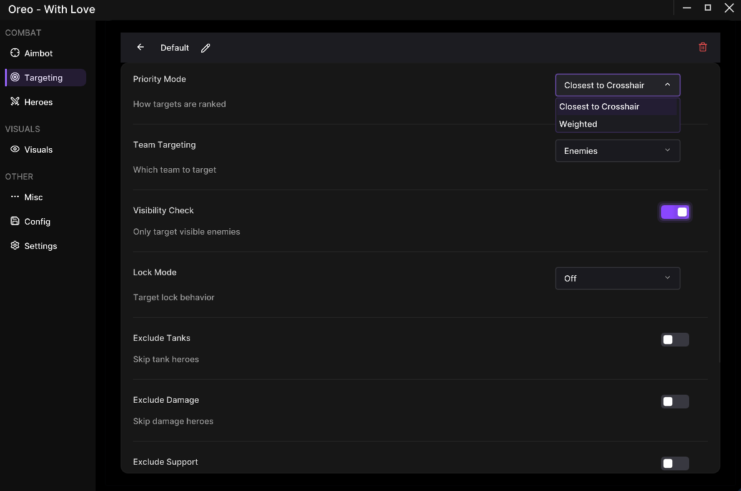Click the red trash delete icon
Image resolution: width=741 pixels, height=491 pixels.
tap(703, 48)
